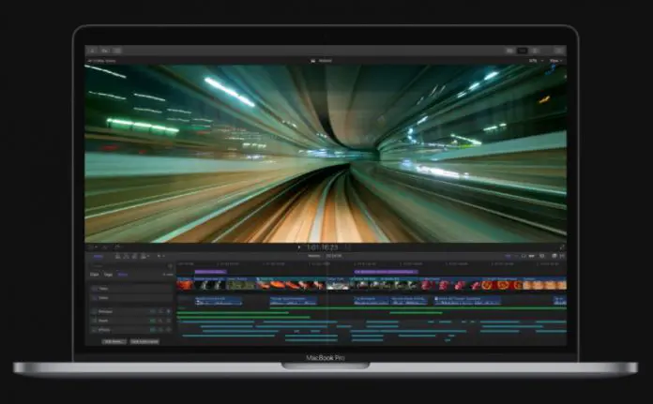Select the red flower video clip thumbnail in timeline

188,284
